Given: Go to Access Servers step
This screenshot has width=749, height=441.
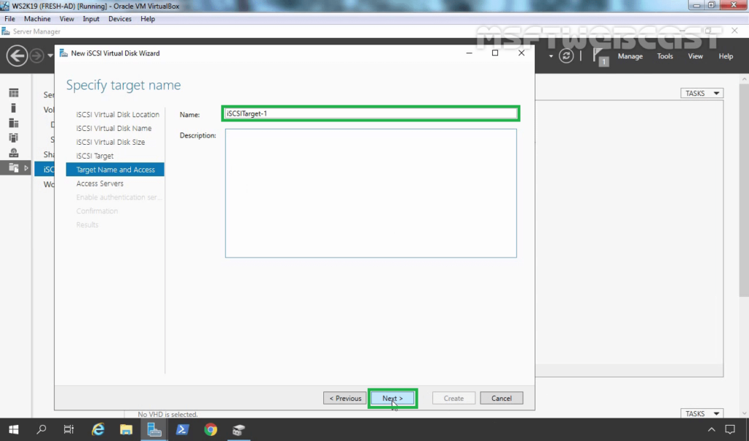Looking at the screenshot, I should coord(99,184).
